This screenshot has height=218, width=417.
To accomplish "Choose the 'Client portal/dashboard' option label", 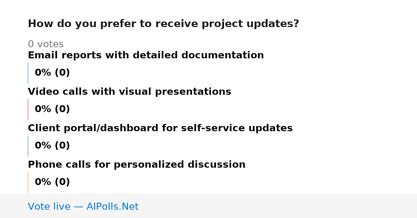I will point(160,128).
